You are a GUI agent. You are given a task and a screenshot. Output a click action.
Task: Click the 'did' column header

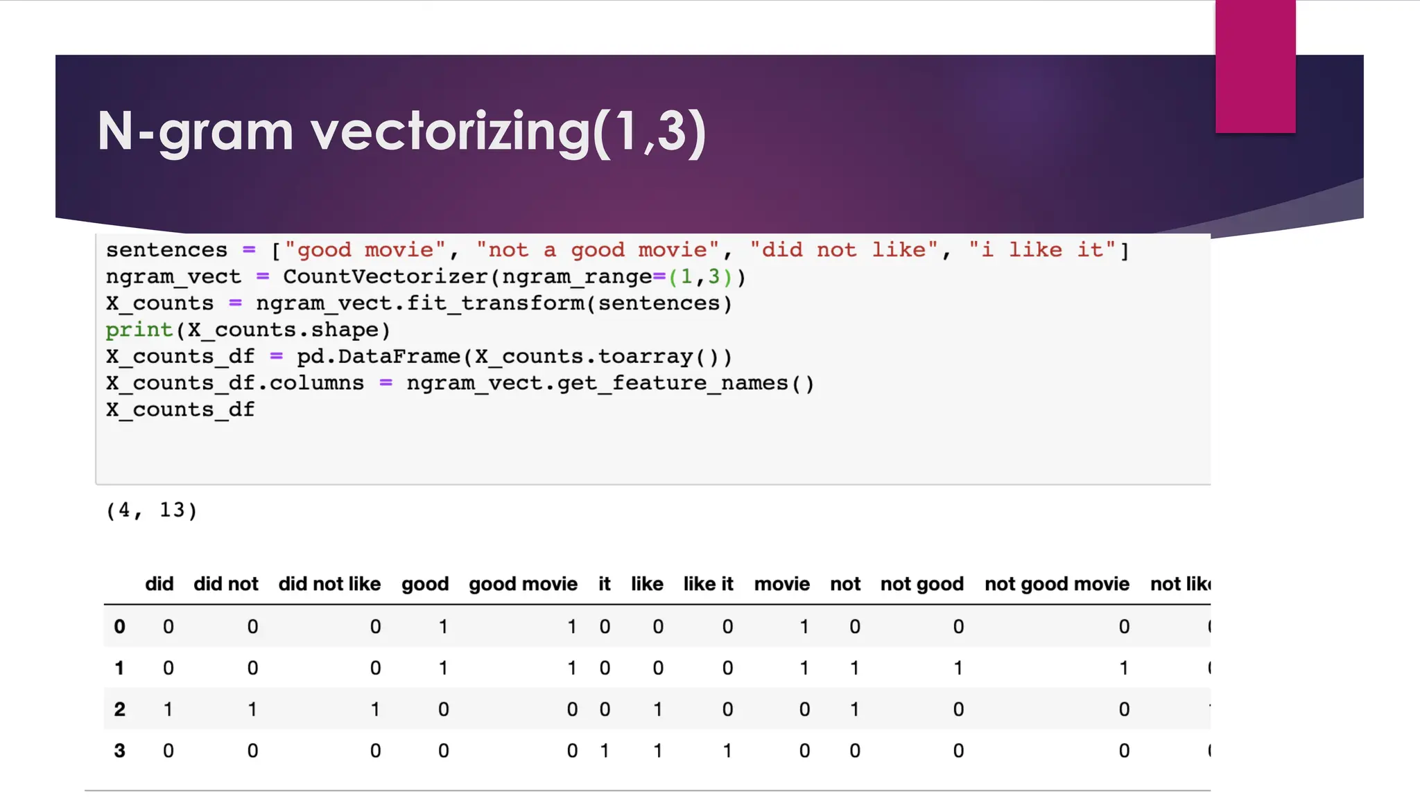pyautogui.click(x=159, y=584)
